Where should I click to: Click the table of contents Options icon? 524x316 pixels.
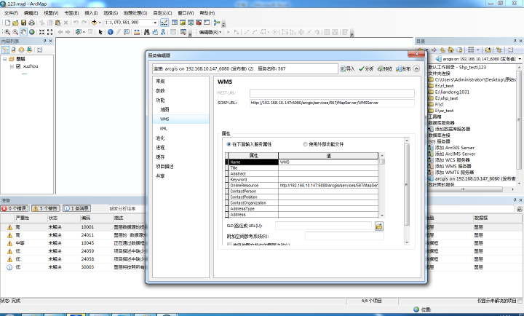(x=39, y=50)
